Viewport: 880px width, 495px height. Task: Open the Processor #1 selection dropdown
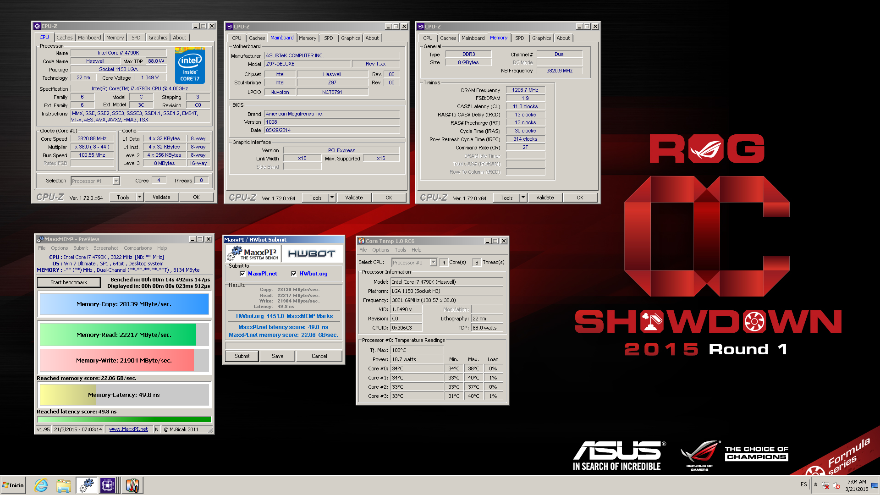coord(116,181)
